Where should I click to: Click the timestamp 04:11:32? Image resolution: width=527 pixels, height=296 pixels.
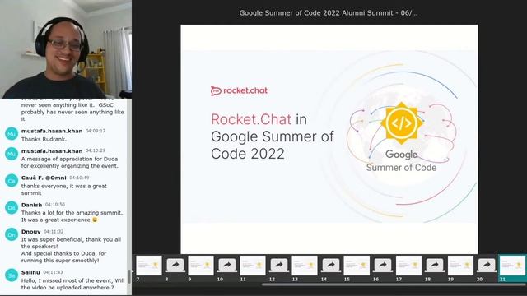click(x=54, y=231)
